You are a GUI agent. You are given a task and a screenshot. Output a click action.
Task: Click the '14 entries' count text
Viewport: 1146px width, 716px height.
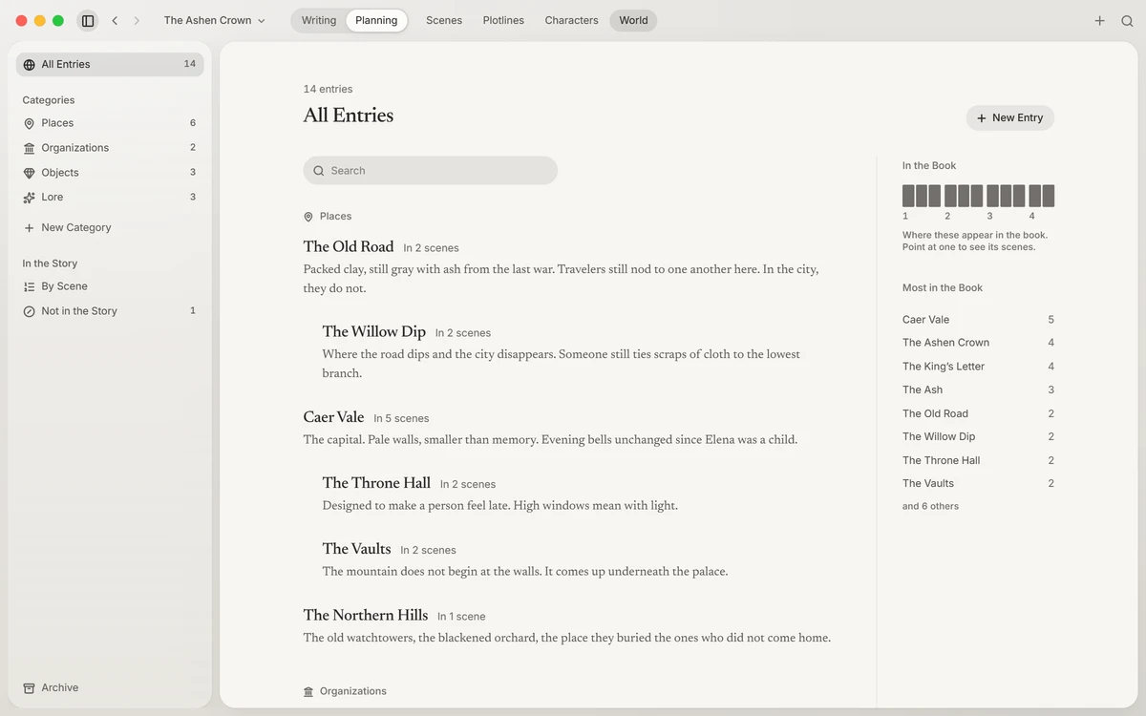[x=328, y=89]
